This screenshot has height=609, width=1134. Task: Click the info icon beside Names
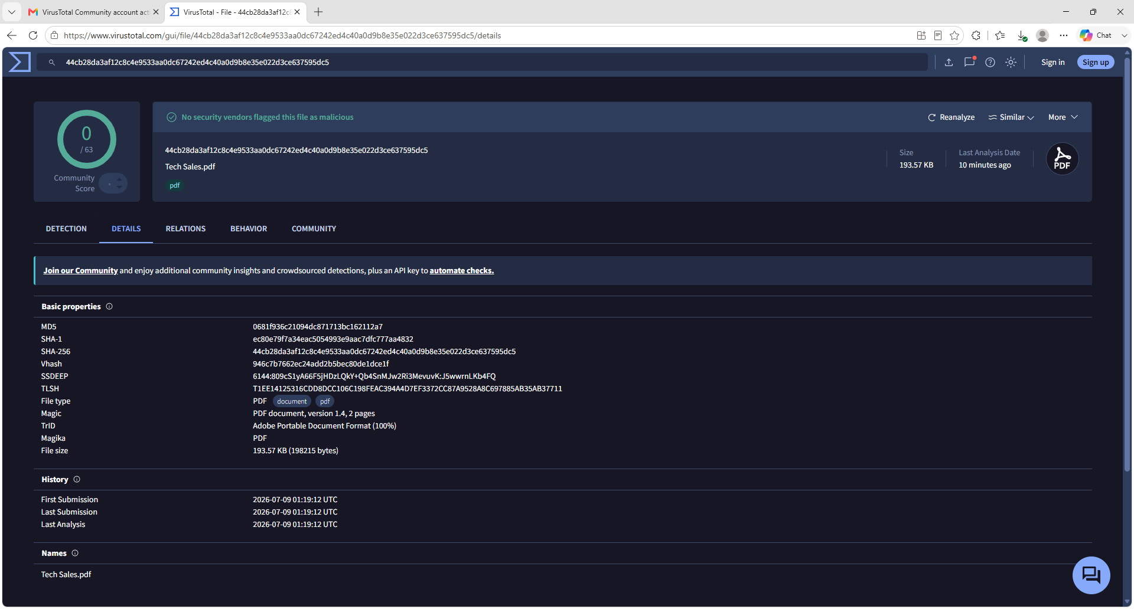[75, 554]
